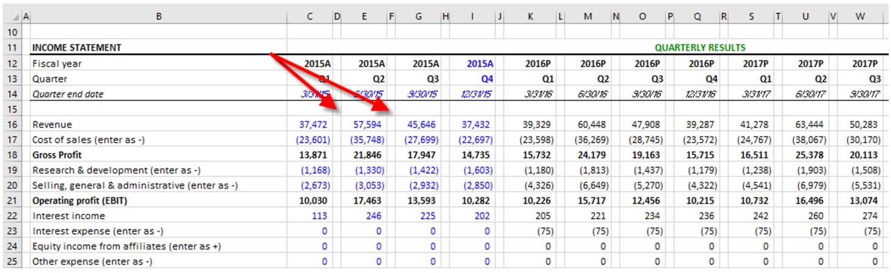Click gross profit value 13,871
Image resolution: width=891 pixels, height=273 pixels.
(314, 155)
